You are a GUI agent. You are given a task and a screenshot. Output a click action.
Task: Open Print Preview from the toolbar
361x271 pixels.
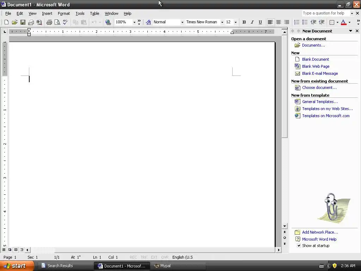click(x=57, y=22)
